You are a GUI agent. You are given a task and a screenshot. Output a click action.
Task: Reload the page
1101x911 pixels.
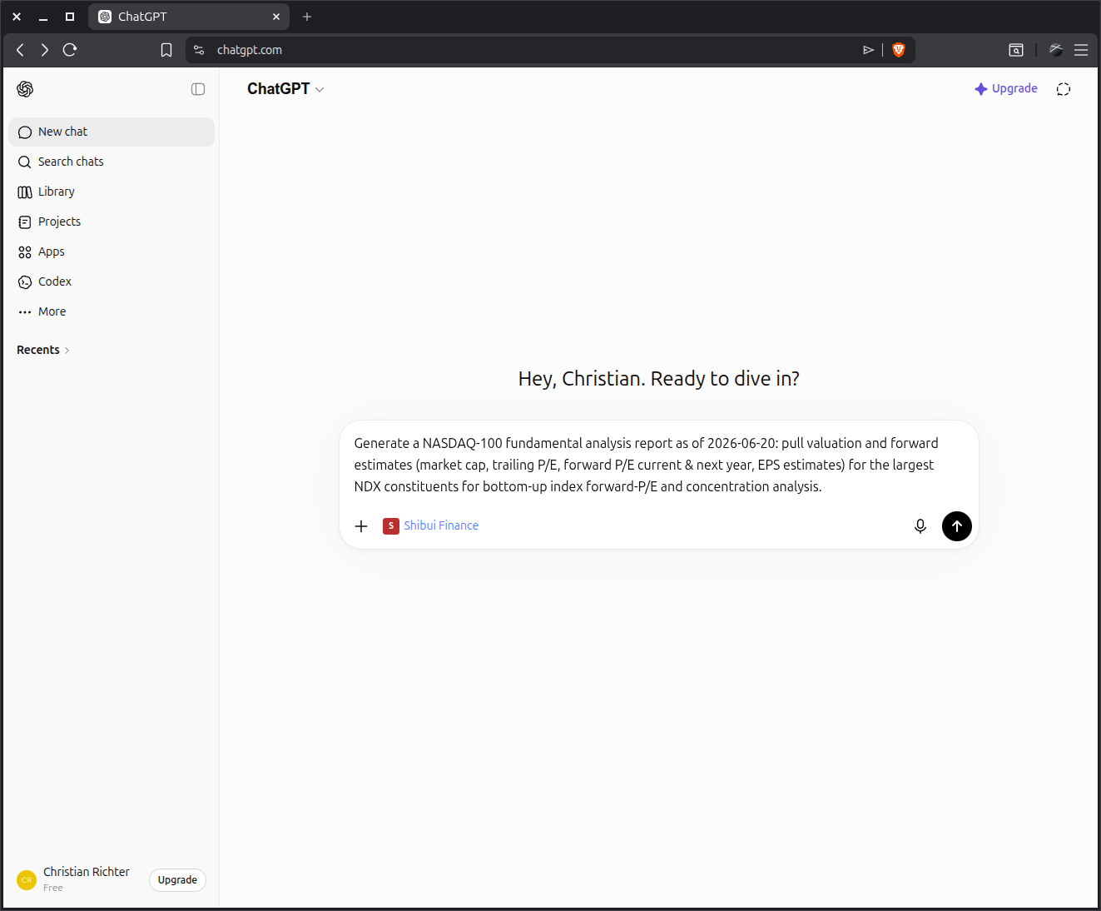pyautogui.click(x=70, y=50)
